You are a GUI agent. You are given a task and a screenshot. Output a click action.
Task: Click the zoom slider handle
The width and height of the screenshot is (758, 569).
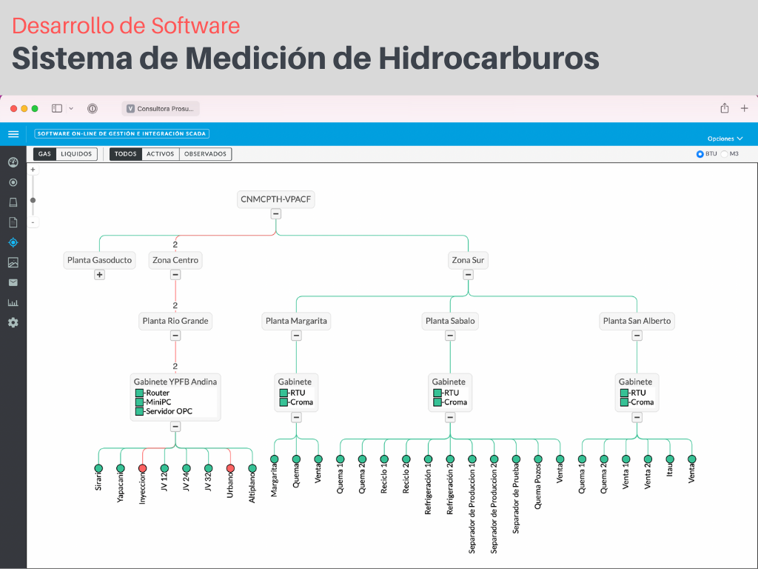click(33, 200)
